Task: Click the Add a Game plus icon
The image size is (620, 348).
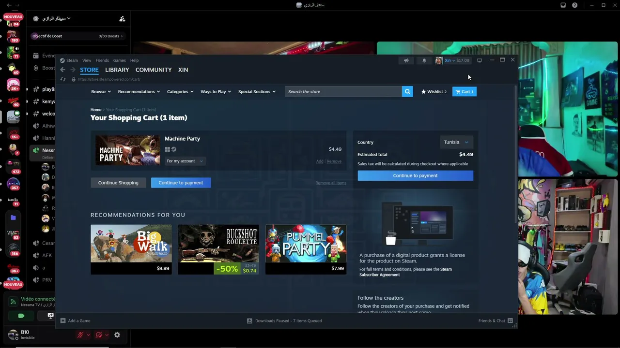Action: click(x=63, y=320)
